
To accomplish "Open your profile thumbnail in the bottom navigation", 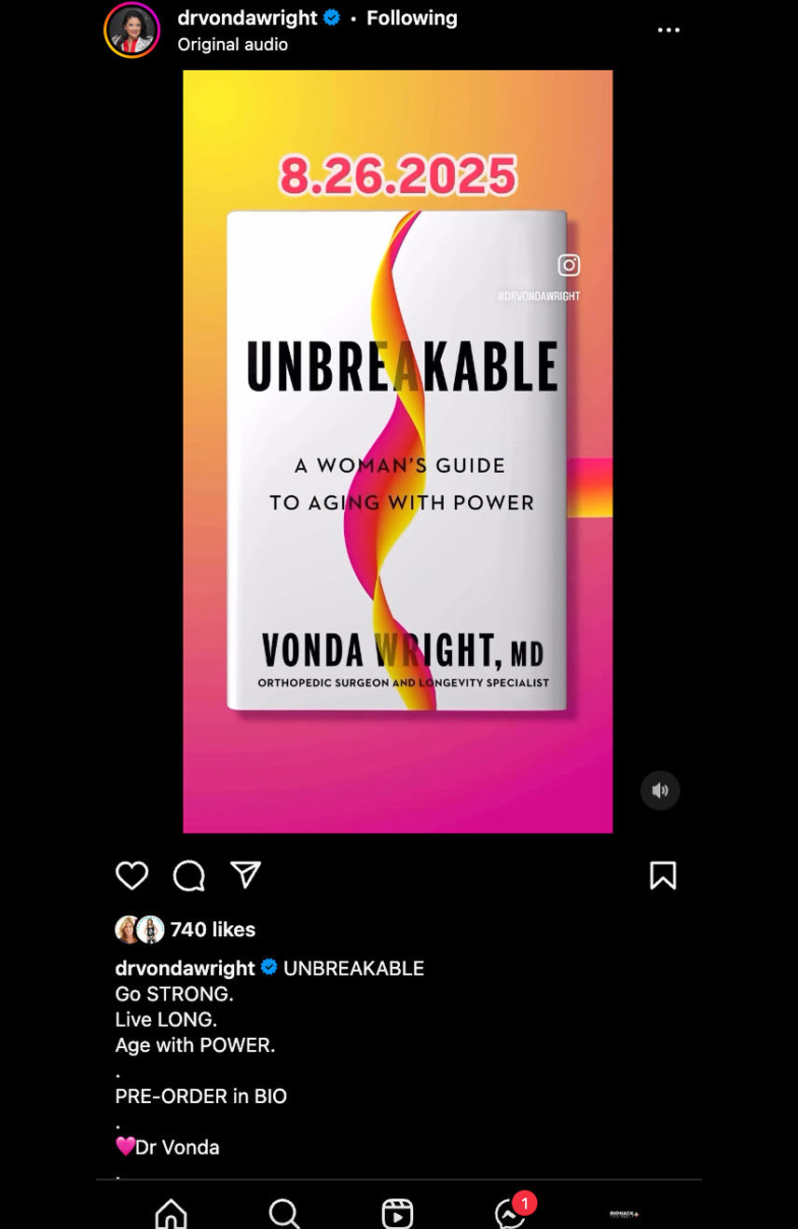I will (624, 1214).
